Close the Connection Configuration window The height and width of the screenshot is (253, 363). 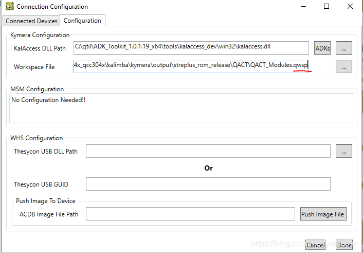[x=350, y=7]
